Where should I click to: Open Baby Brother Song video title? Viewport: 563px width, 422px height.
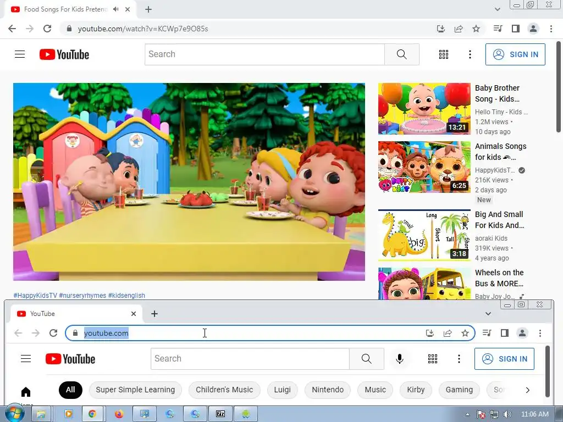tap(497, 93)
